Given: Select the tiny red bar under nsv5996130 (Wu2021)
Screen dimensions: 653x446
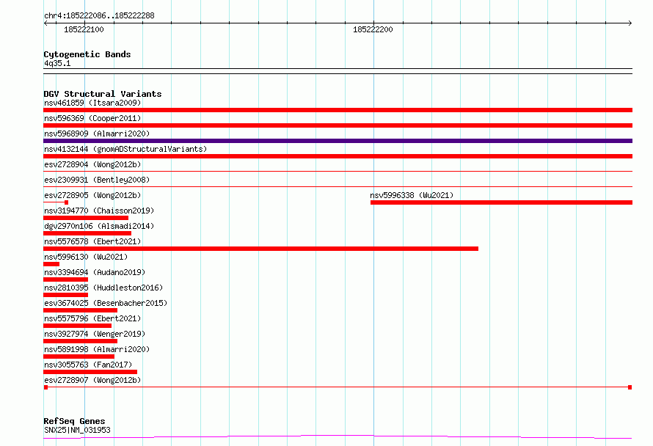Looking at the screenshot, I should pos(51,264).
